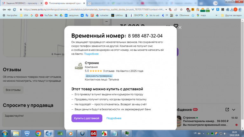Open Windows Explorer from the taskbar
The width and height of the screenshot is (244, 137).
click(x=16, y=134)
